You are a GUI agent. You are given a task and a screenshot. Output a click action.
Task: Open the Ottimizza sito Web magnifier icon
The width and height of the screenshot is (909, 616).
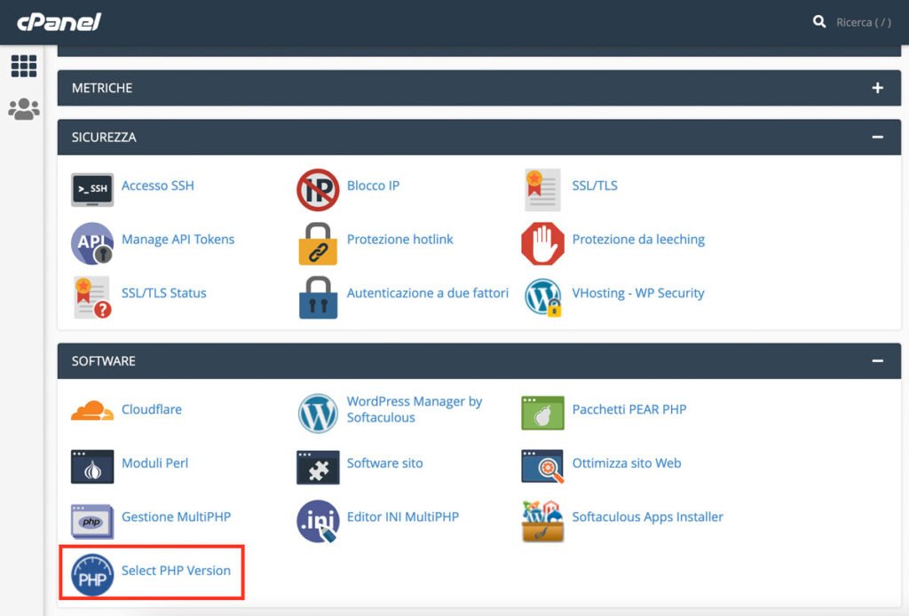coord(542,467)
